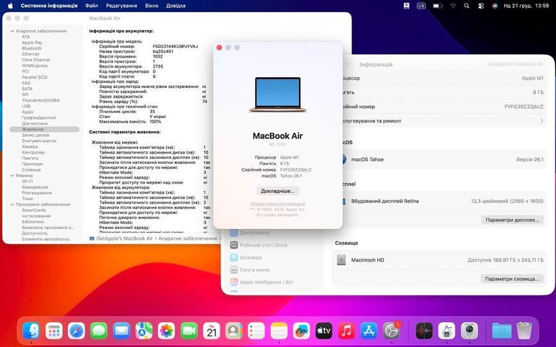Start FaceTime from the Dock
This screenshot has height=347, width=556.
click(189, 332)
